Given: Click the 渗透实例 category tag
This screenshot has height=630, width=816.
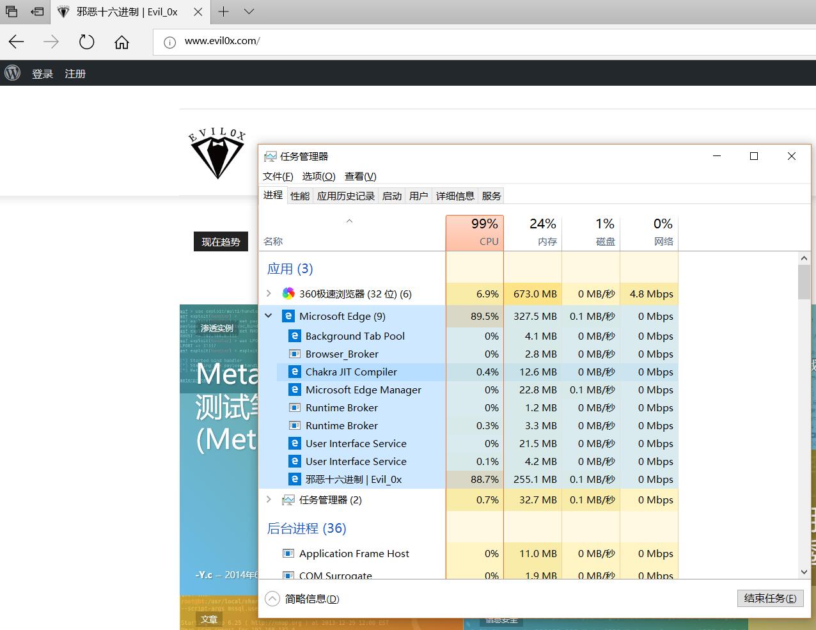Looking at the screenshot, I should pyautogui.click(x=217, y=328).
